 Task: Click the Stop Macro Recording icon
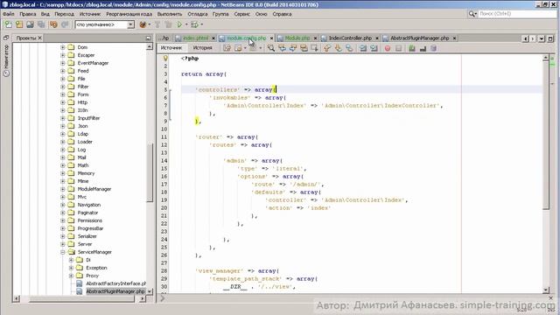(x=399, y=48)
